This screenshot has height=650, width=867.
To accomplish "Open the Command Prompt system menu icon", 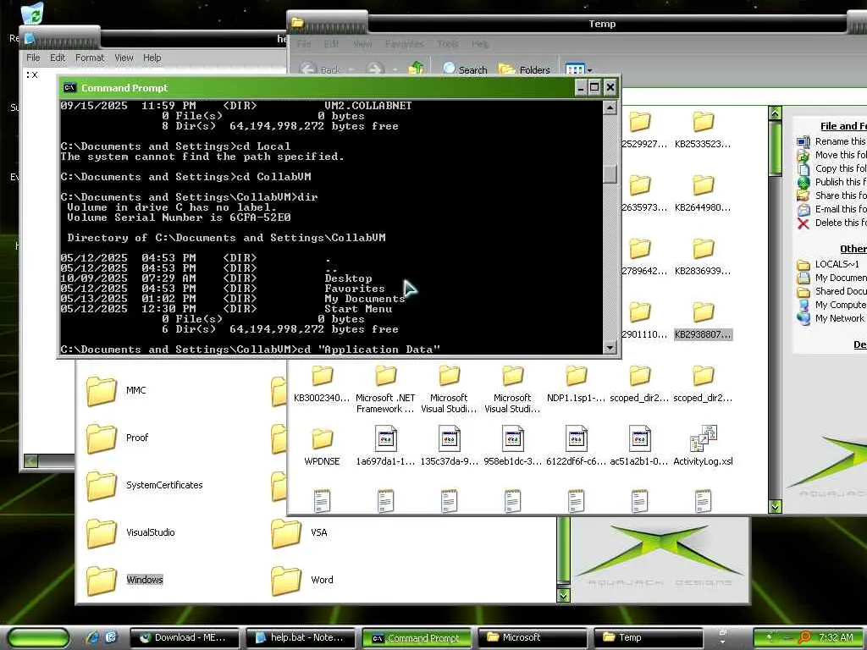I will 69,87.
